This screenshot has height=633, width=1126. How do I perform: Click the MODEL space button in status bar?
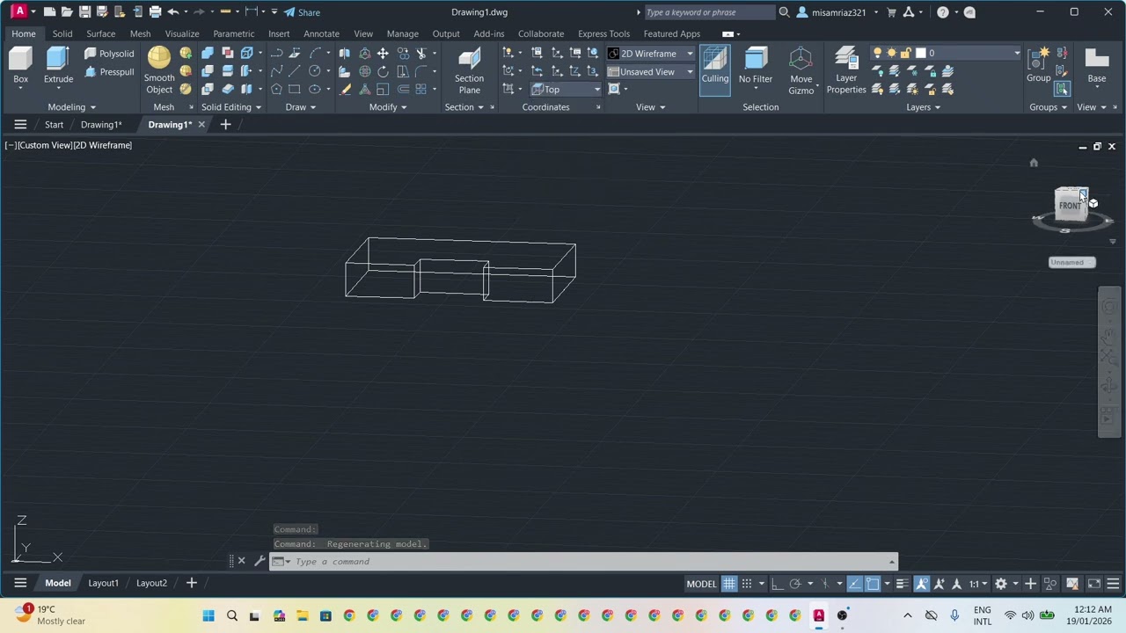click(x=701, y=584)
